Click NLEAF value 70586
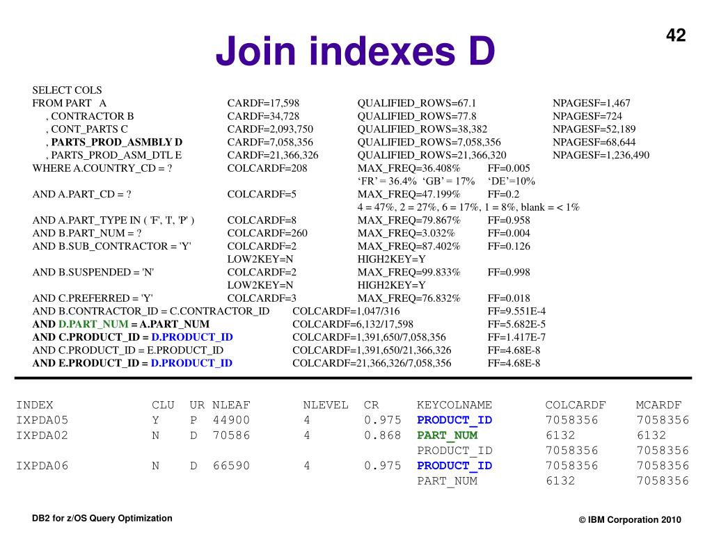Screen dimensions: 712x550 (x=231, y=435)
